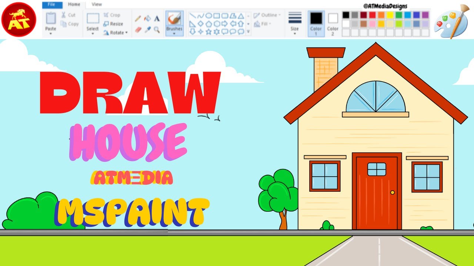Select the Text tool
Screen dimensions: 474x266
[157, 18]
